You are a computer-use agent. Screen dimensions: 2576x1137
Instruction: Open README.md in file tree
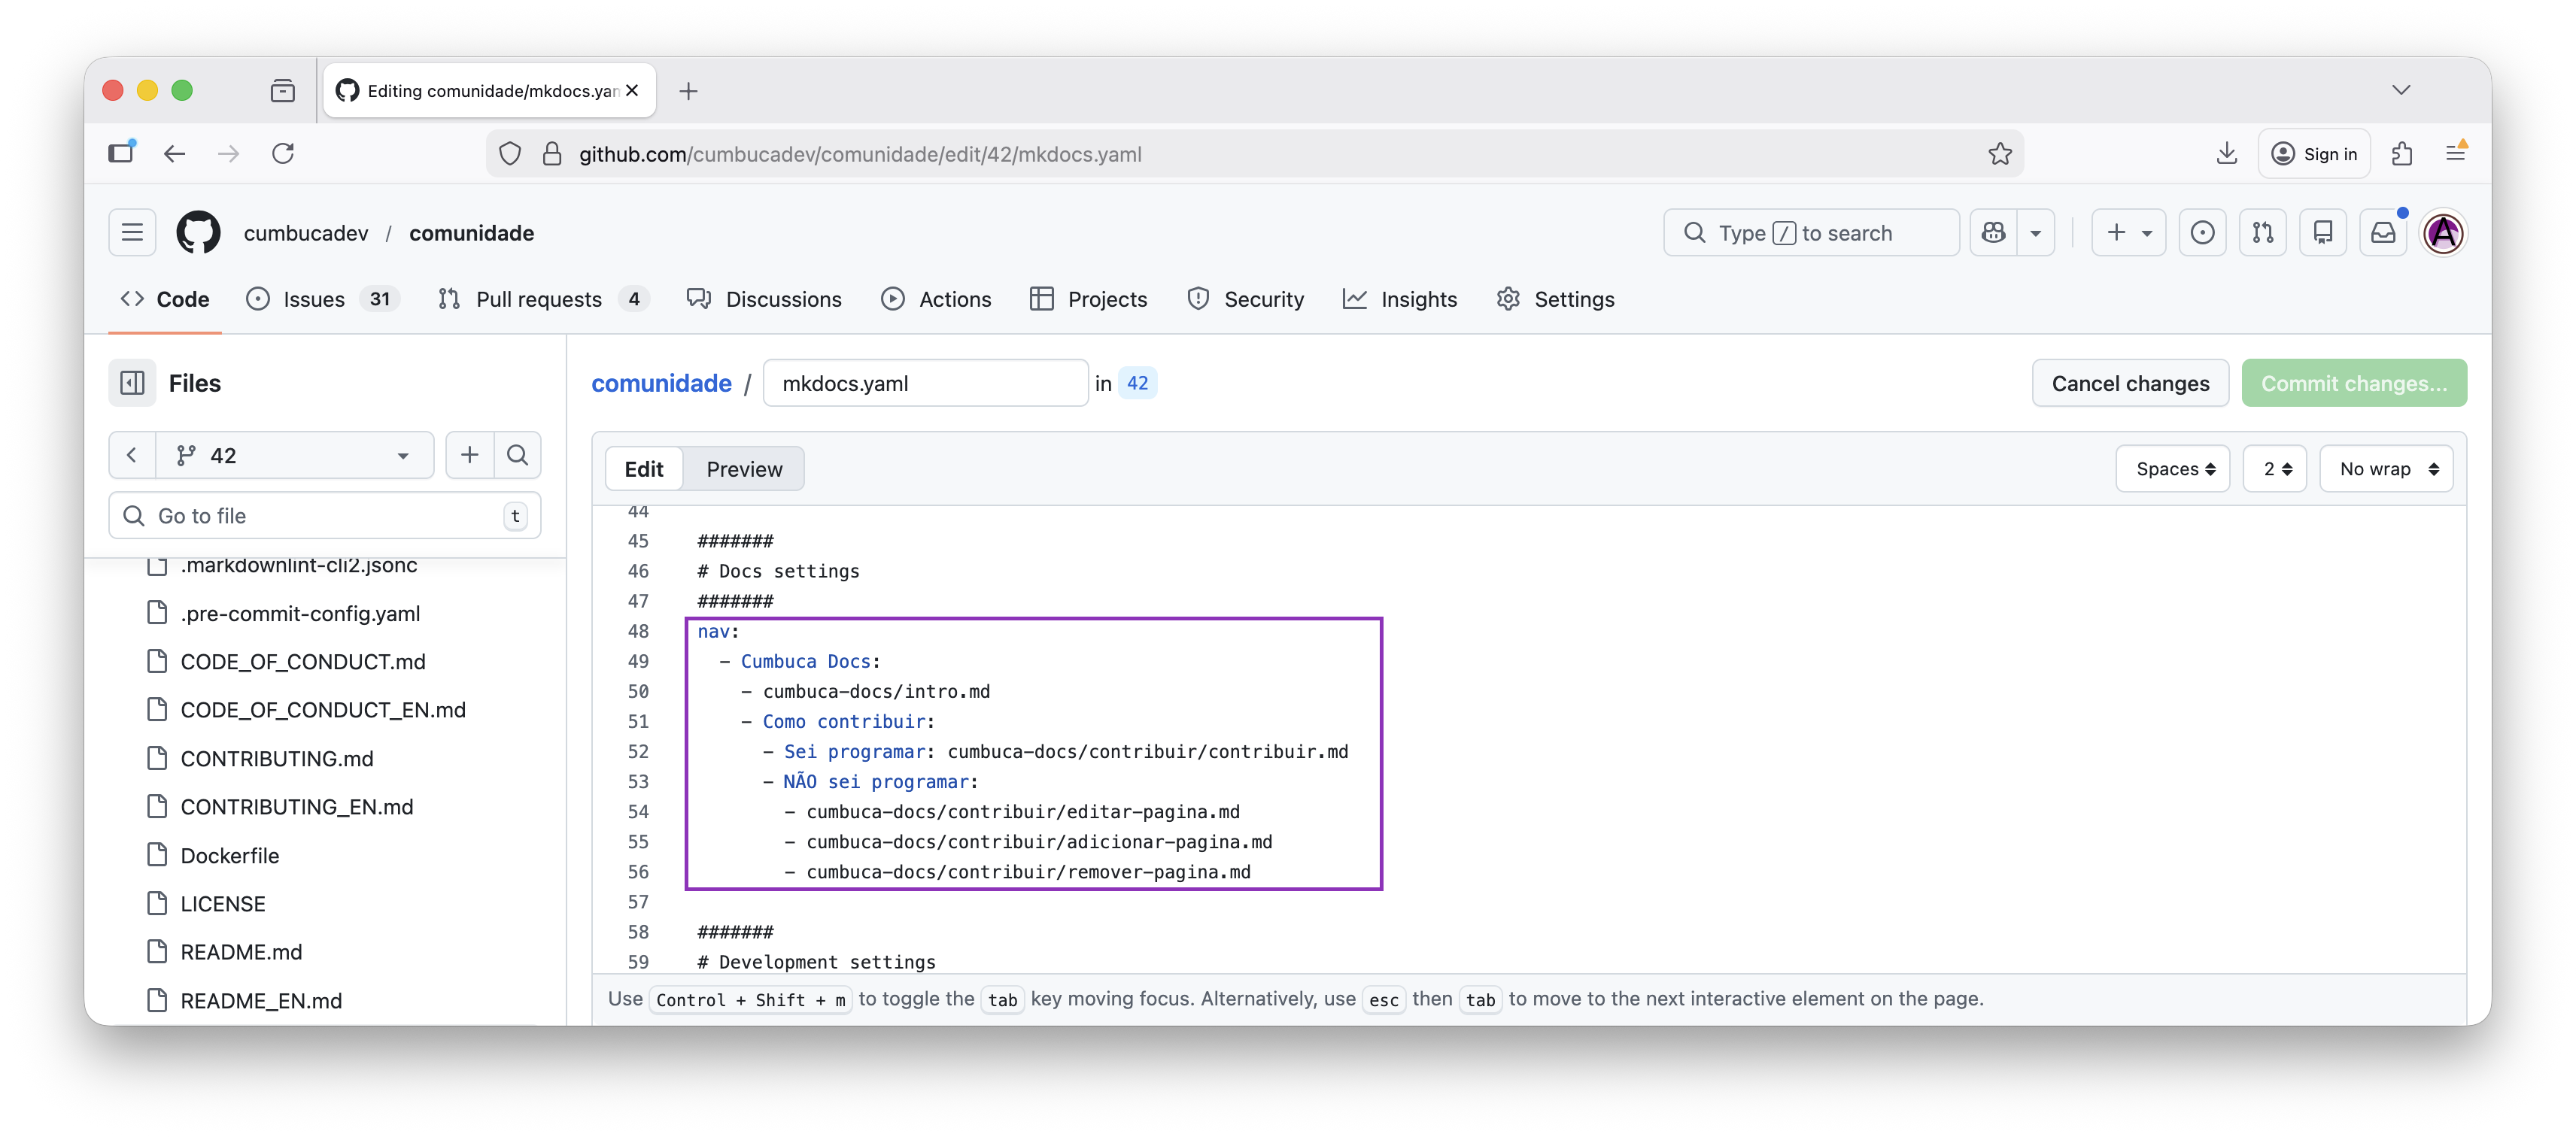pos(241,952)
